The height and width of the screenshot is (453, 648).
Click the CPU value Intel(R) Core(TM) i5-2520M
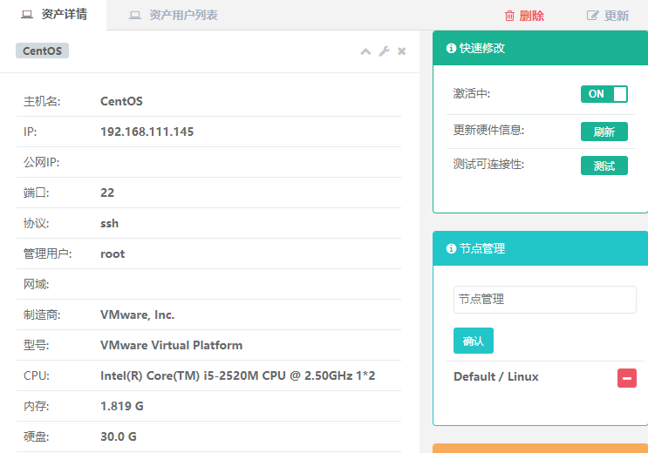237,375
